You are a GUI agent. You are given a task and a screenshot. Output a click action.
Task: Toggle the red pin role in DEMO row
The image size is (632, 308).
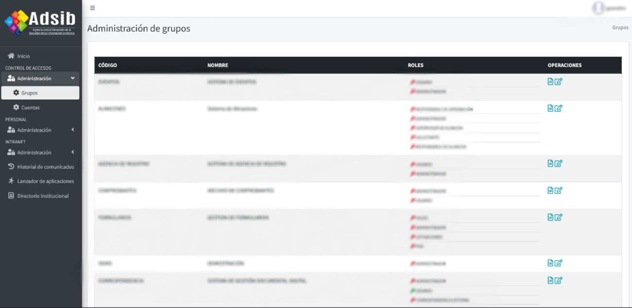pyautogui.click(x=412, y=264)
